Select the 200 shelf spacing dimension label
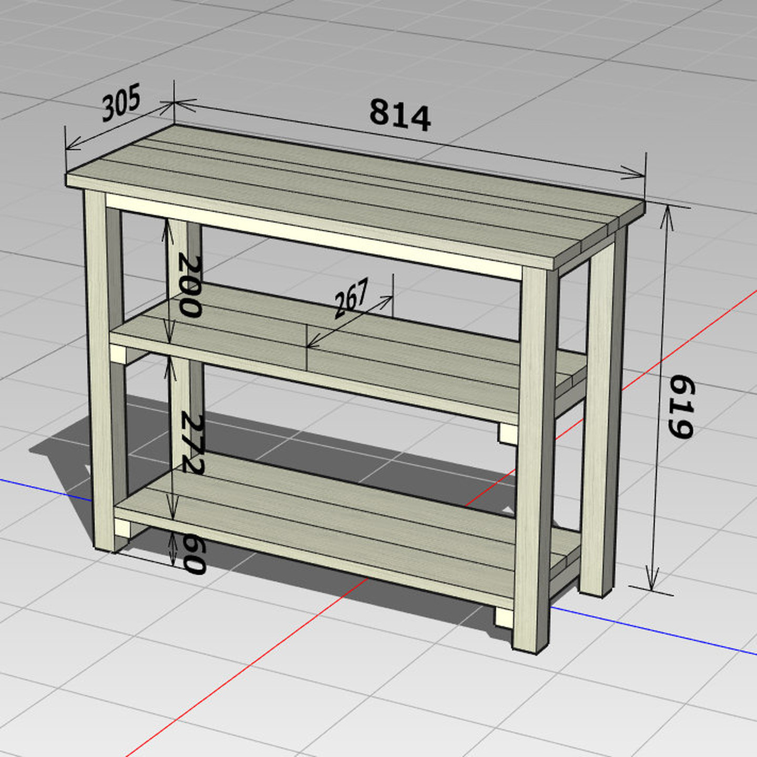 click(x=189, y=287)
